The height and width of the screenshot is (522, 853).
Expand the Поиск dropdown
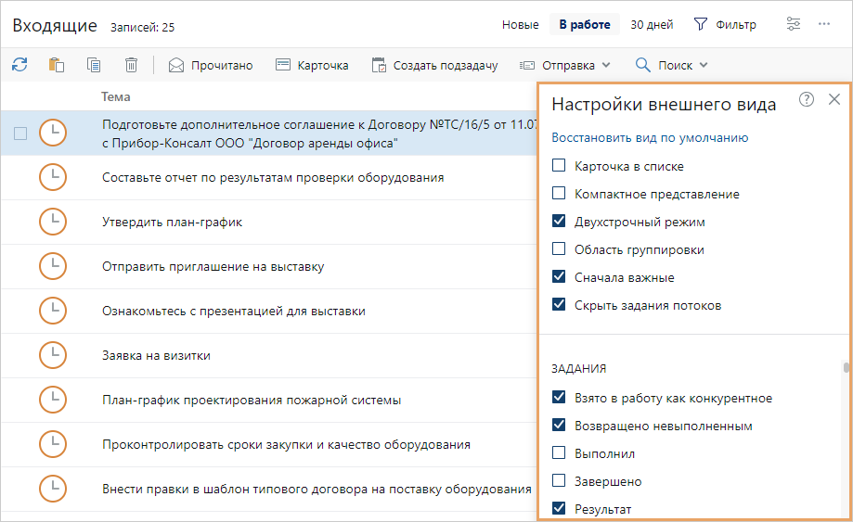coord(671,65)
